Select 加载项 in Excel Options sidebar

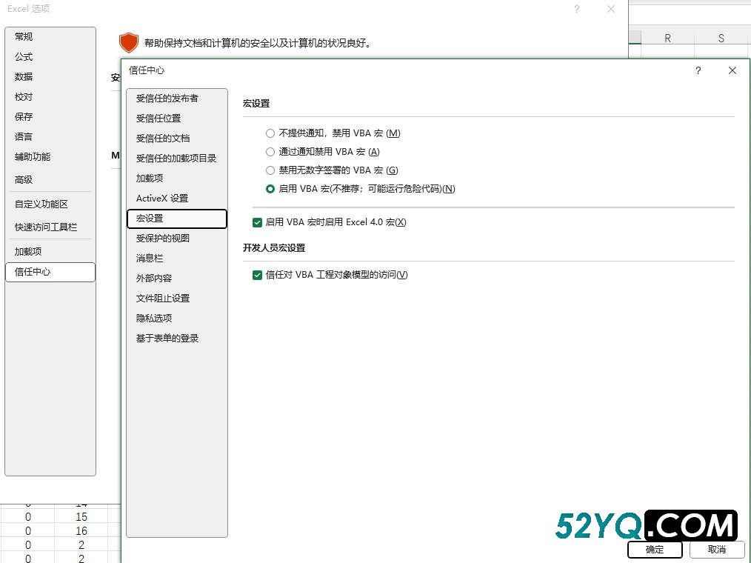pos(50,252)
